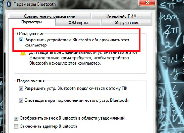Toggle 'Разрешить устр. Bluetooth подключаться к этому ПК'
Viewport: 184px width, 133px height.
coord(21,88)
